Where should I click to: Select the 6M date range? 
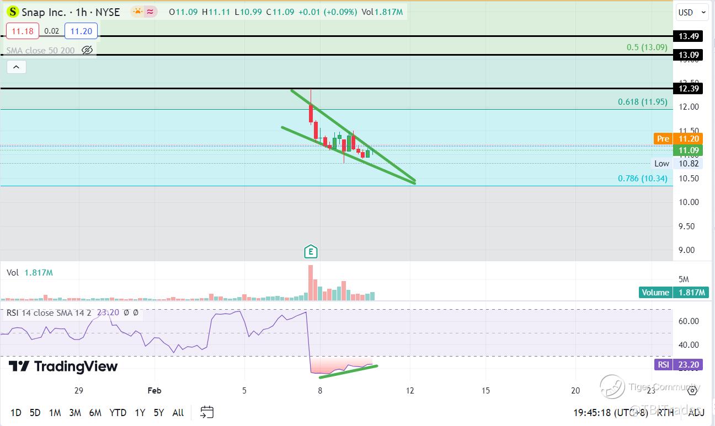coord(95,412)
